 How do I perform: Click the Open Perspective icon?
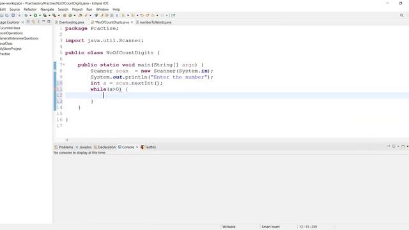tap(173, 15)
